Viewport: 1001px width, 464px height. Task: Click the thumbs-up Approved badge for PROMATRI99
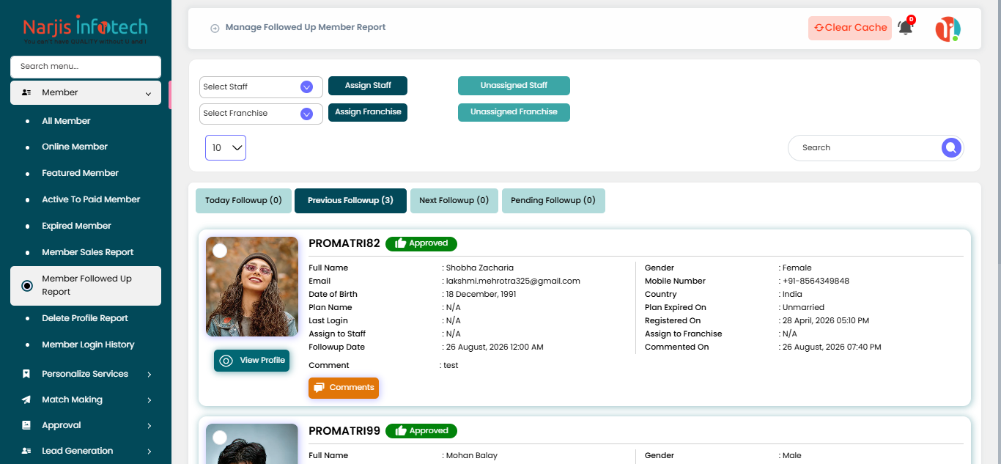421,431
